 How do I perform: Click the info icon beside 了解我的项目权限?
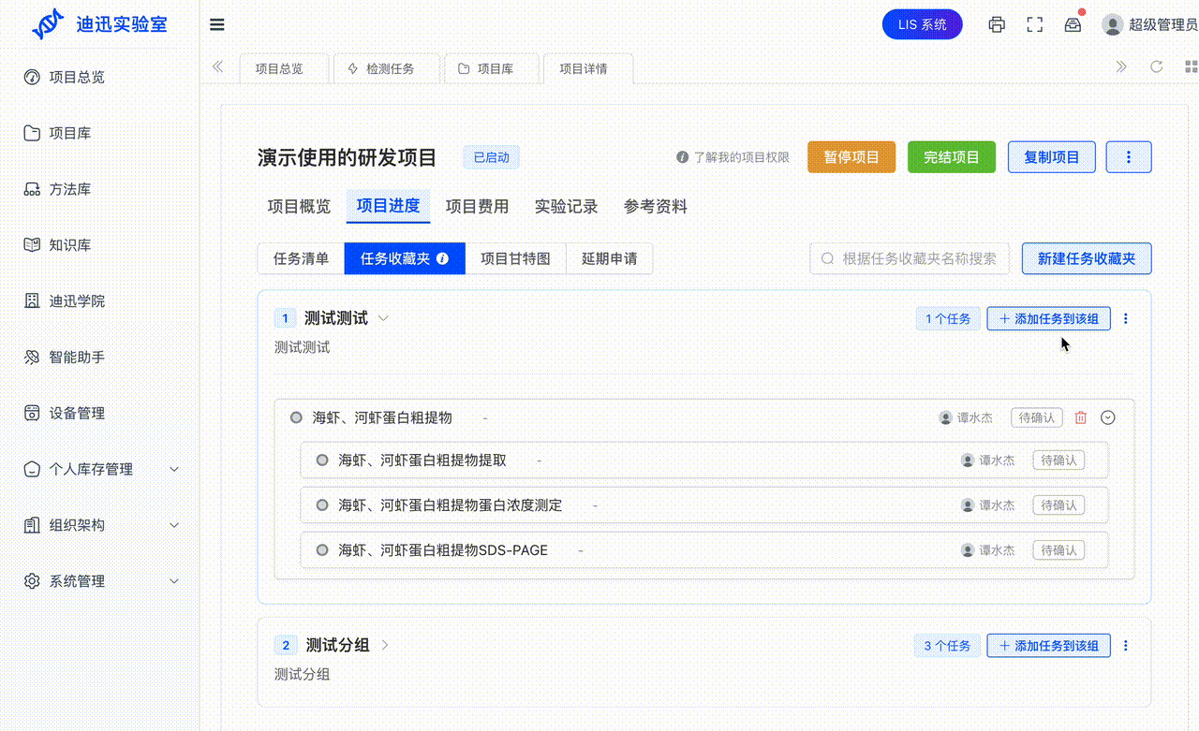click(x=683, y=157)
